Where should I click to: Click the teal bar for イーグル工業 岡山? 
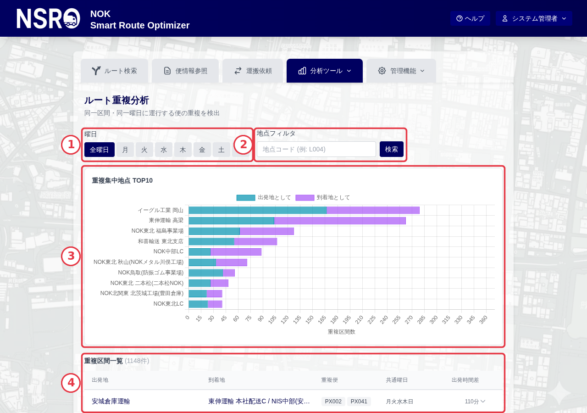[x=257, y=210]
